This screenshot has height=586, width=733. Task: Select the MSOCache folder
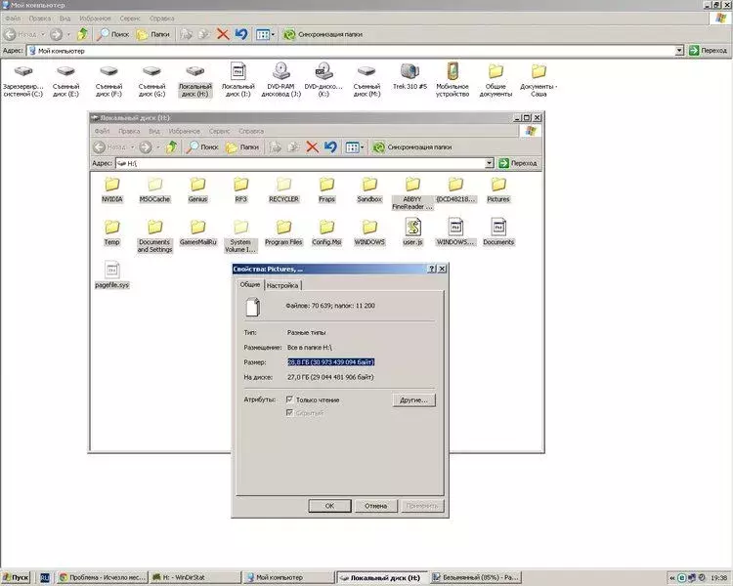[x=154, y=190]
